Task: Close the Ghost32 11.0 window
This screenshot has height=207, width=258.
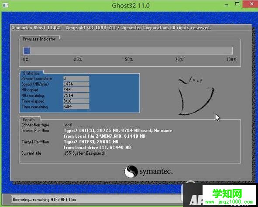Action: click(250, 4)
